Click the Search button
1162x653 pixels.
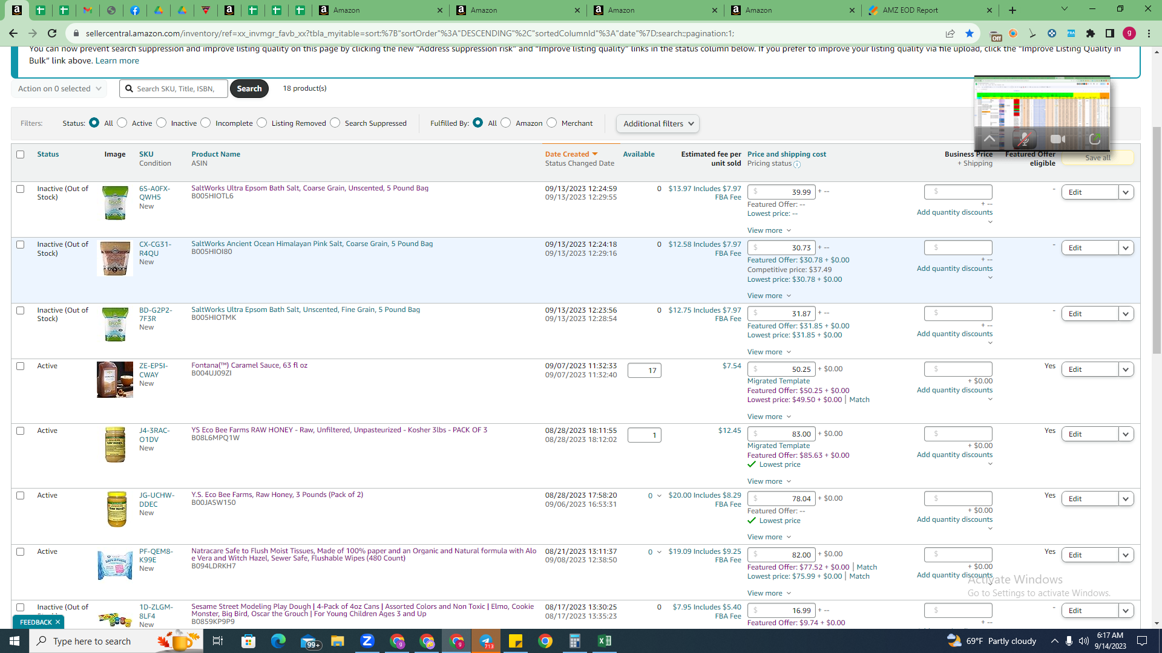249,89
